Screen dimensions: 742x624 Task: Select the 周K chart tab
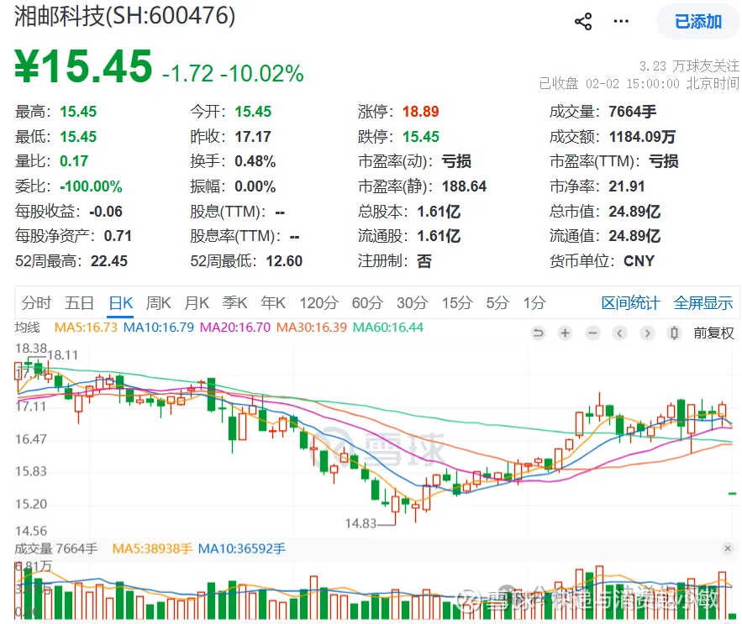tap(158, 302)
